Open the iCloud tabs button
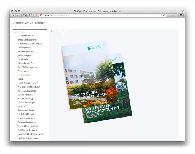 24,15
